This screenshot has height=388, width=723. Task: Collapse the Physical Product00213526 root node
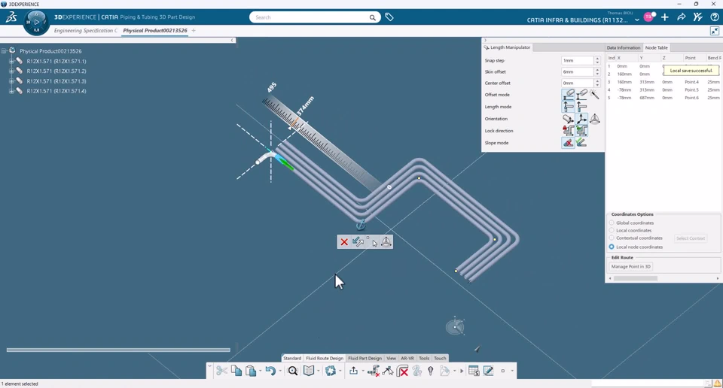4,51
